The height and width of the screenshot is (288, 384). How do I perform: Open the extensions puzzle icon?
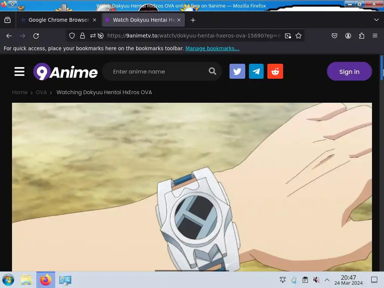coord(361,36)
